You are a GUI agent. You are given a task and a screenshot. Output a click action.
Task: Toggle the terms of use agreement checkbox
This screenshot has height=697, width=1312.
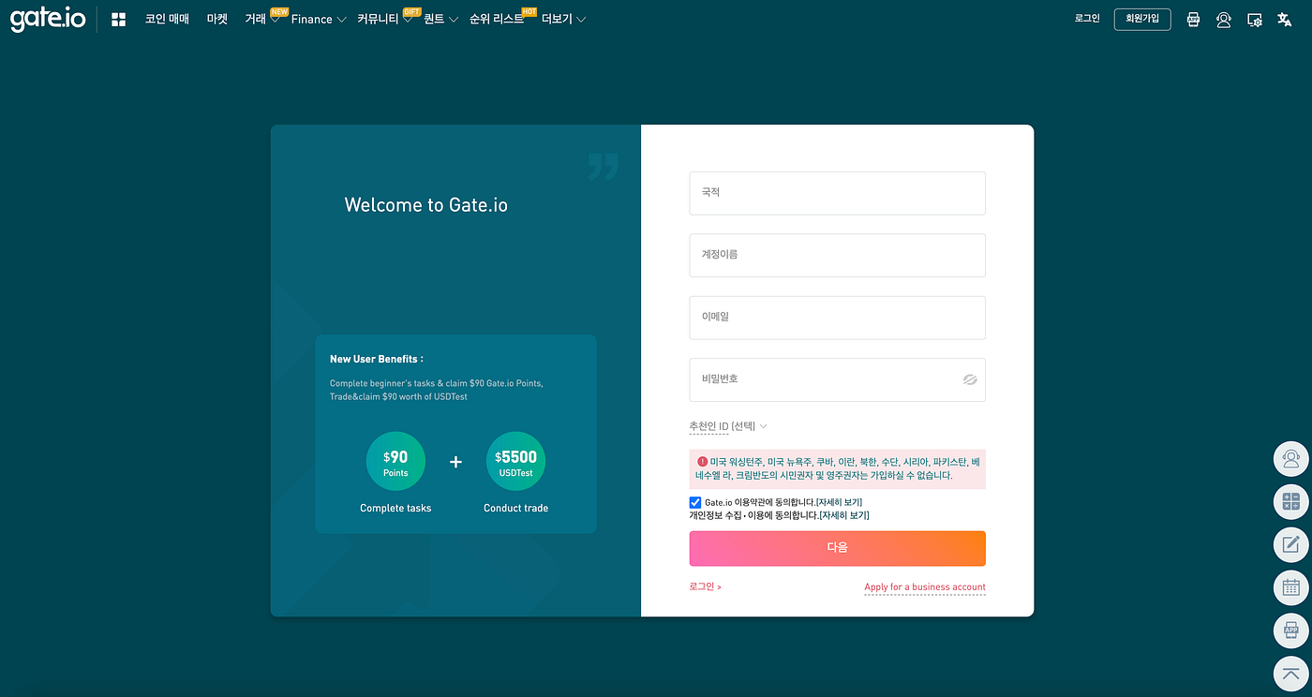coord(695,502)
